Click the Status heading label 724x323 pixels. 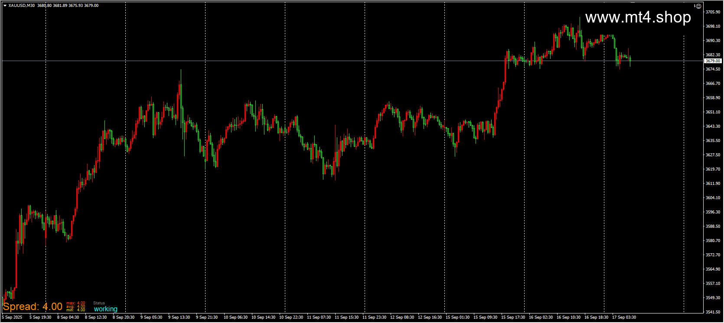(99, 303)
